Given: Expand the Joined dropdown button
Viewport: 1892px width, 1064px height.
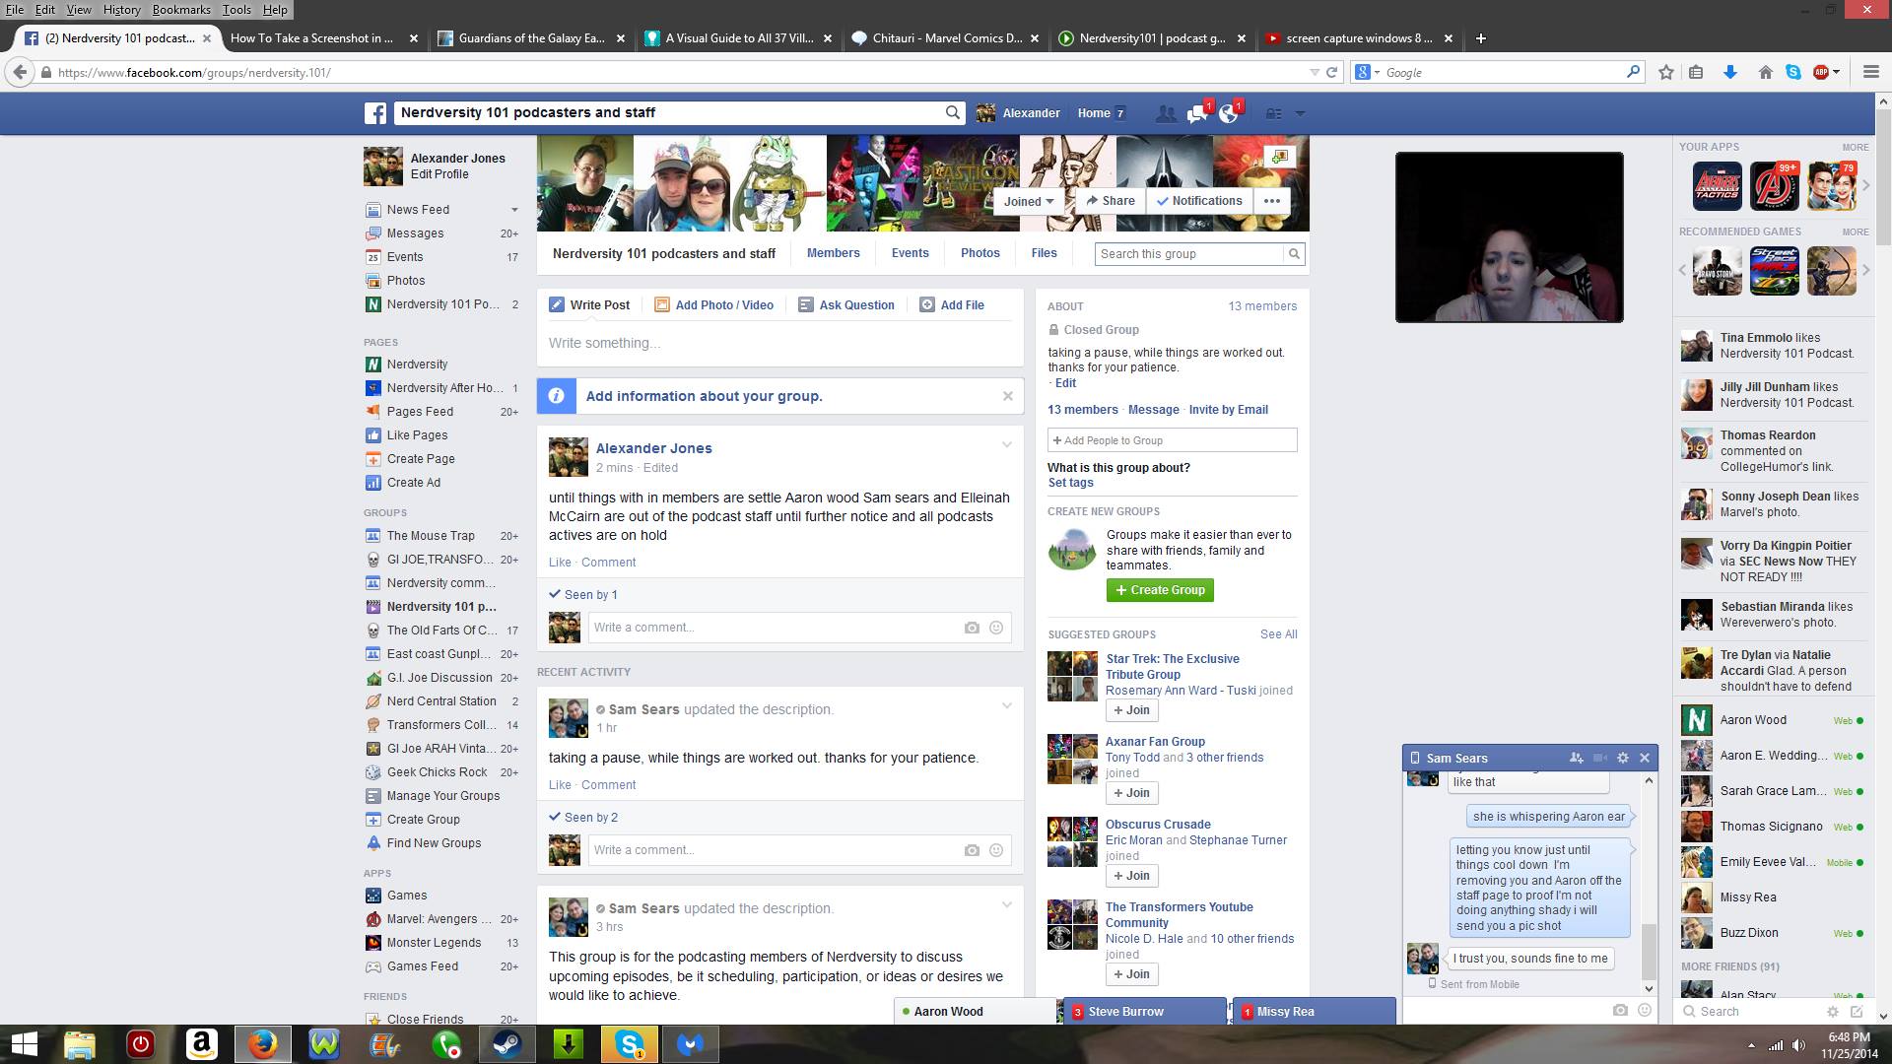Looking at the screenshot, I should tap(1029, 201).
